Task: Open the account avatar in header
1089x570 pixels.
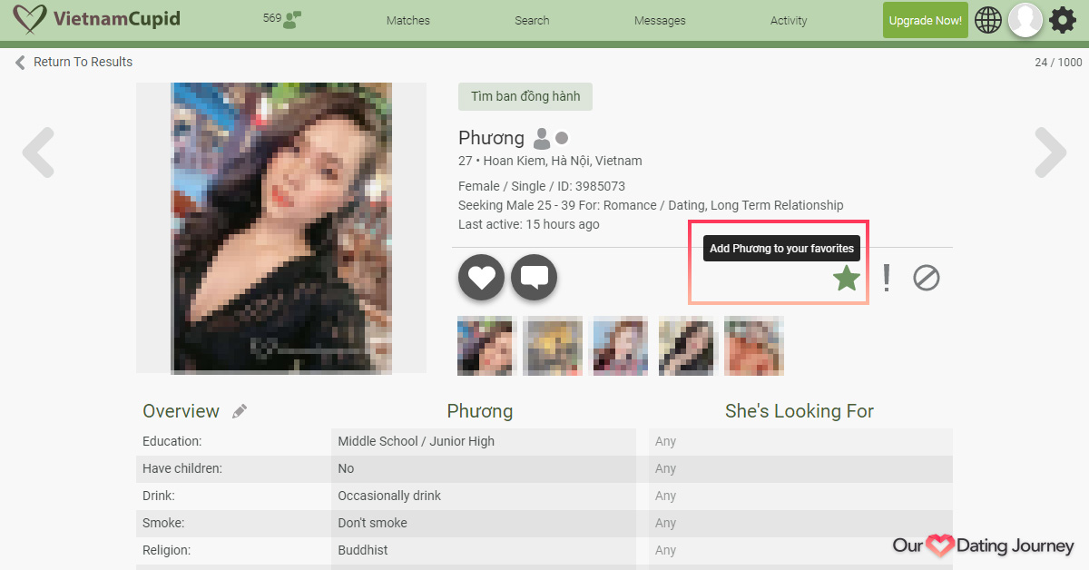Action: [1025, 20]
